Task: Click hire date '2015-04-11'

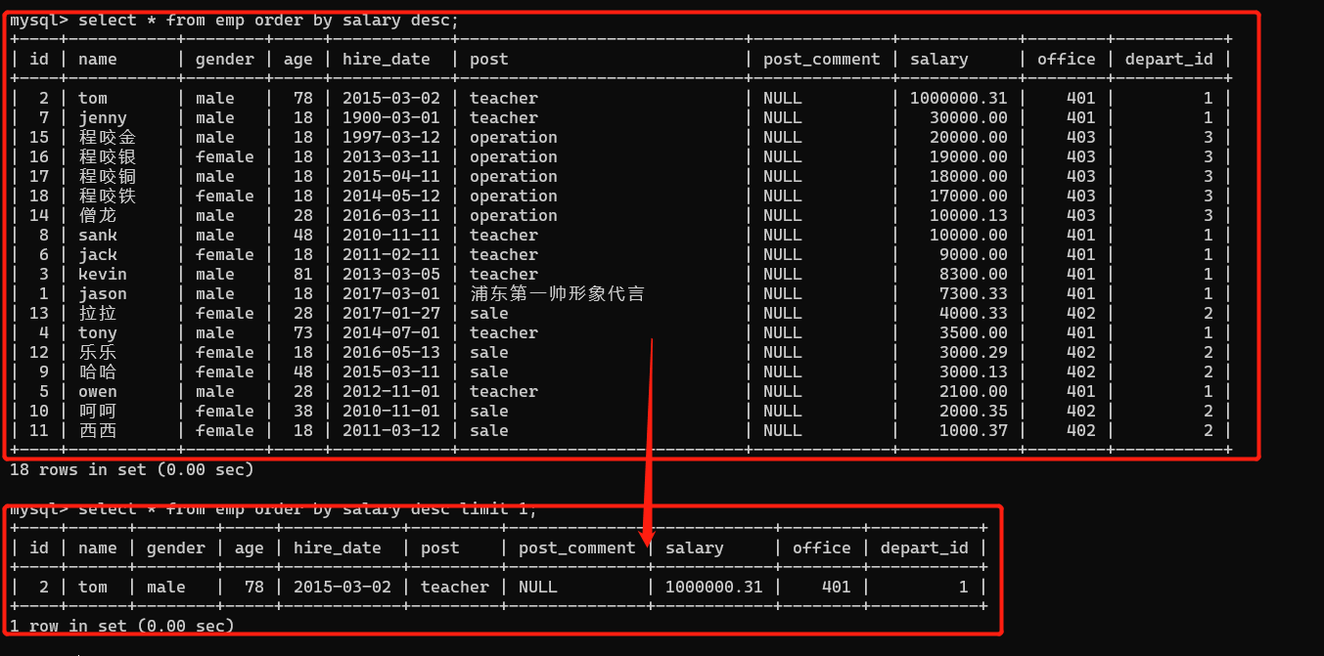Action: coord(391,176)
